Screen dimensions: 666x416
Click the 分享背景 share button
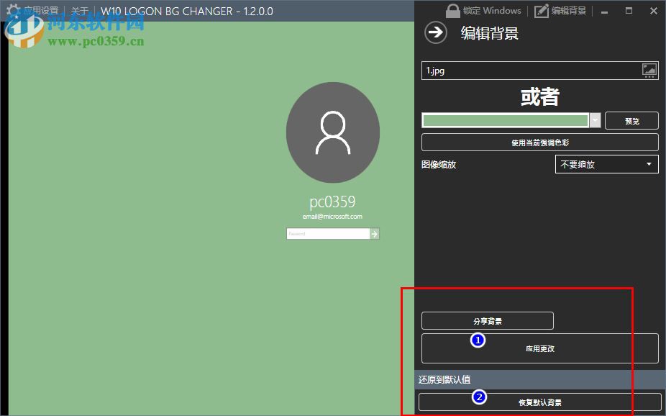pyautogui.click(x=486, y=320)
